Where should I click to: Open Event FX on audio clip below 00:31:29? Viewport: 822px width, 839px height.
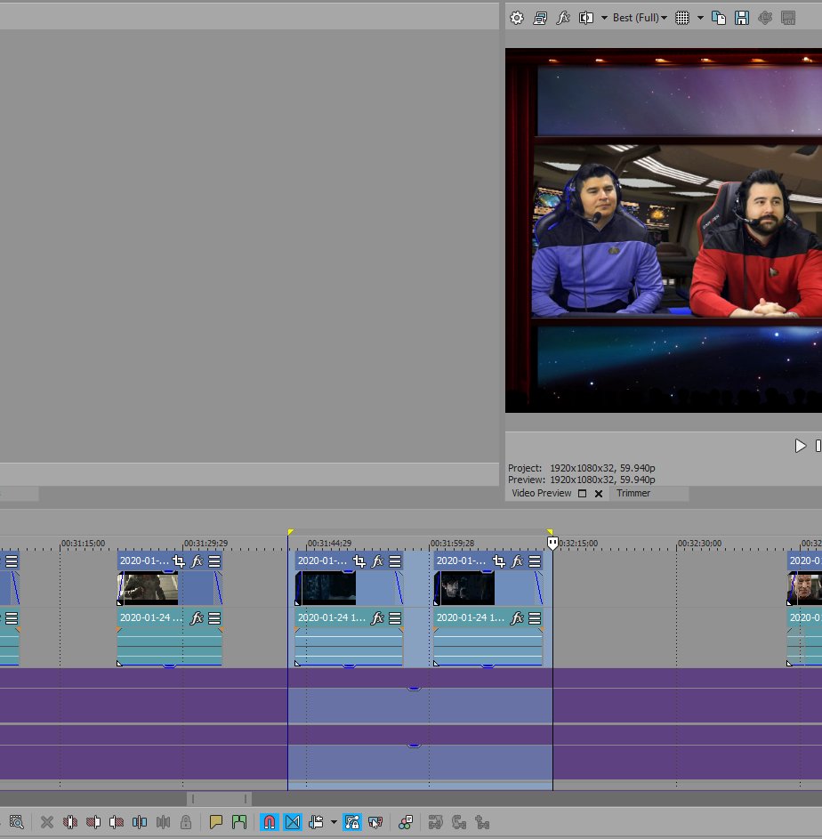point(197,618)
